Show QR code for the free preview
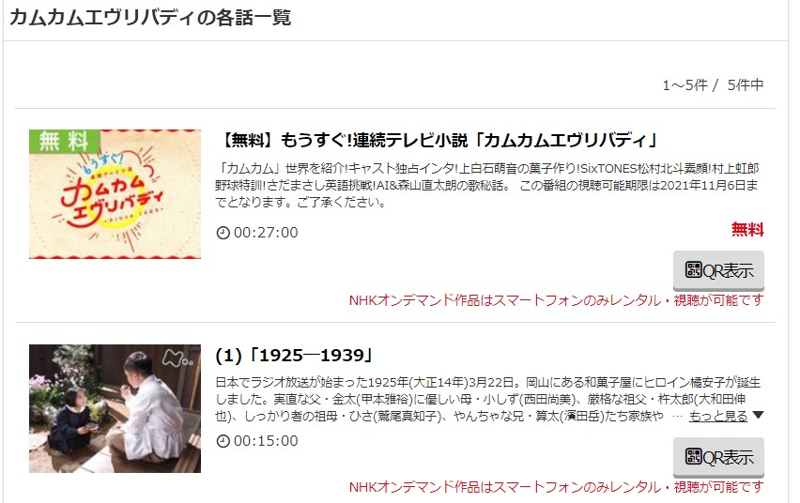The height and width of the screenshot is (503, 800). pyautogui.click(x=718, y=270)
